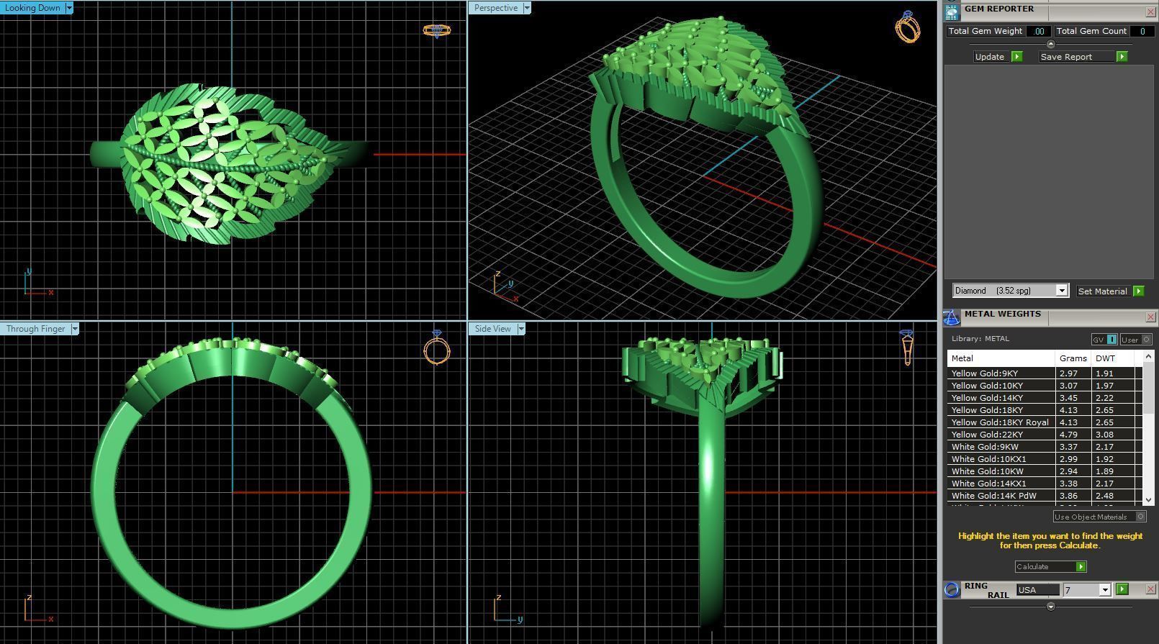Close the Ring Rail panel

coord(1150,589)
